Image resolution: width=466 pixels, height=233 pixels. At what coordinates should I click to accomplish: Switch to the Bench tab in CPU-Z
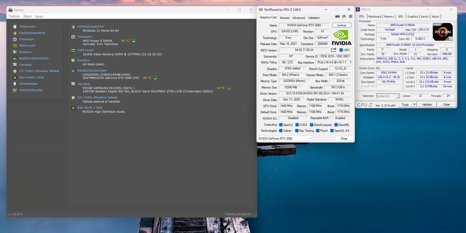425,16
